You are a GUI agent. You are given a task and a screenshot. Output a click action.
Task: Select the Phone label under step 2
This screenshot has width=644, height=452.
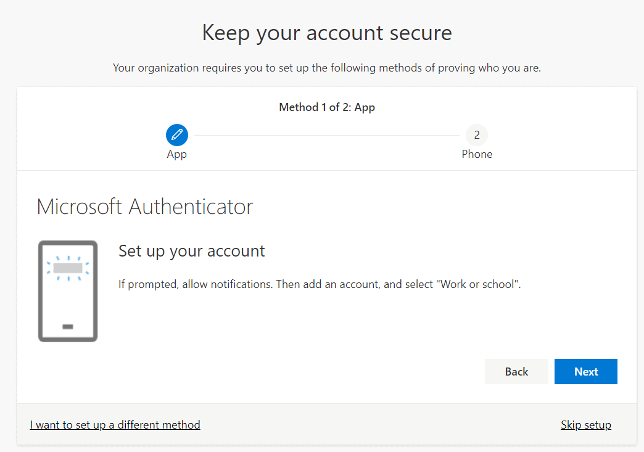point(476,154)
